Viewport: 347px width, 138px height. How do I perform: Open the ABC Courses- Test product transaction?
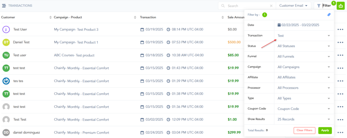(74, 55)
